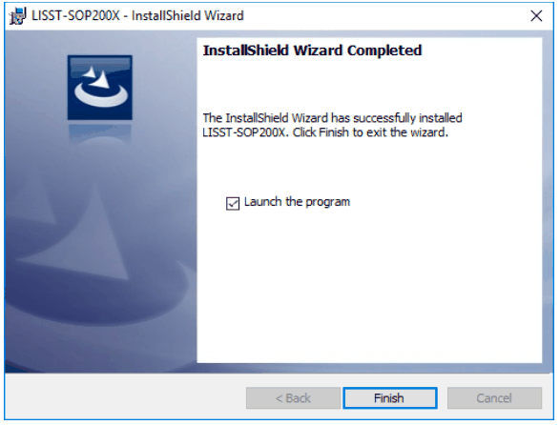Screen dimensions: 560x425
Task: Click the blue InstallShield logo square
Action: pyautogui.click(x=100, y=88)
